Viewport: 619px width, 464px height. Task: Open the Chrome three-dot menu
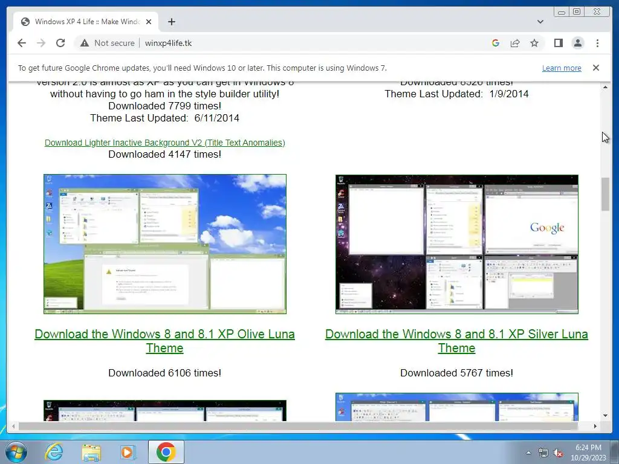[597, 43]
